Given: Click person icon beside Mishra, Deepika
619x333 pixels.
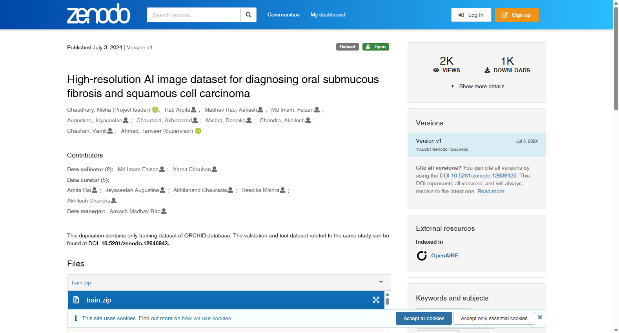Looking at the screenshot, I should point(249,120).
